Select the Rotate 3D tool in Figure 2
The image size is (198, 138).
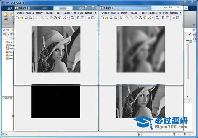140,18
